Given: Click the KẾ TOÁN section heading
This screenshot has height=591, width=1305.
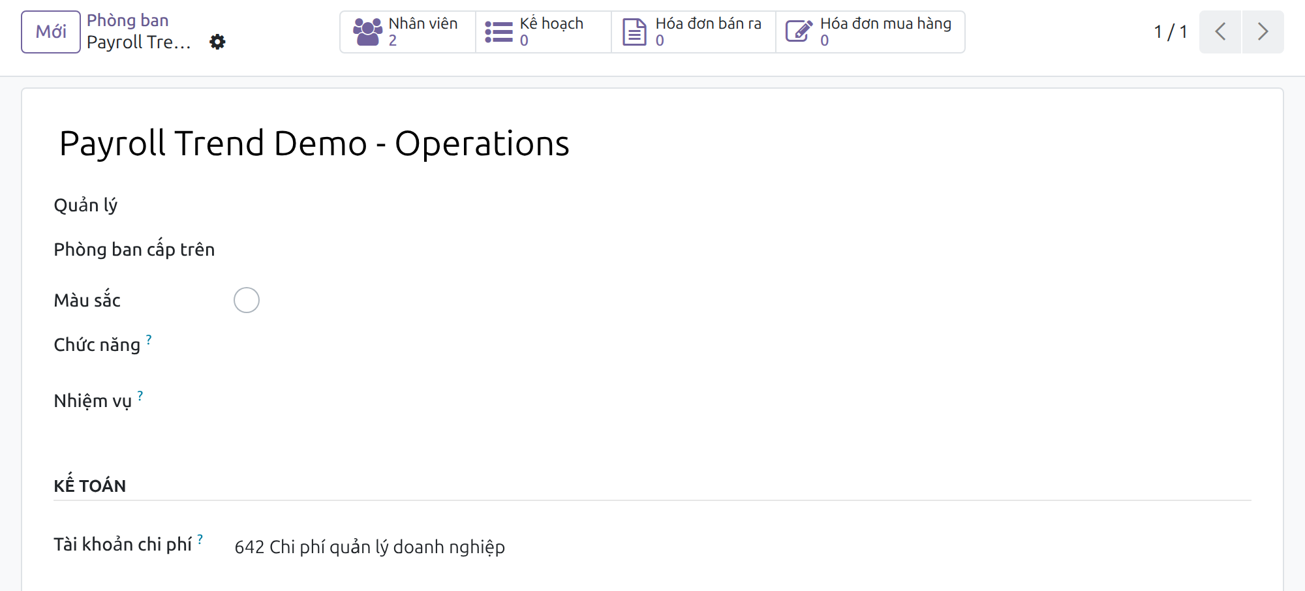Looking at the screenshot, I should 90,485.
